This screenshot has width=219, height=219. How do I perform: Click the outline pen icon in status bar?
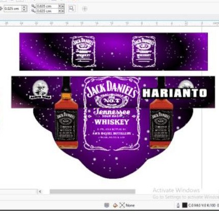click(x=178, y=205)
